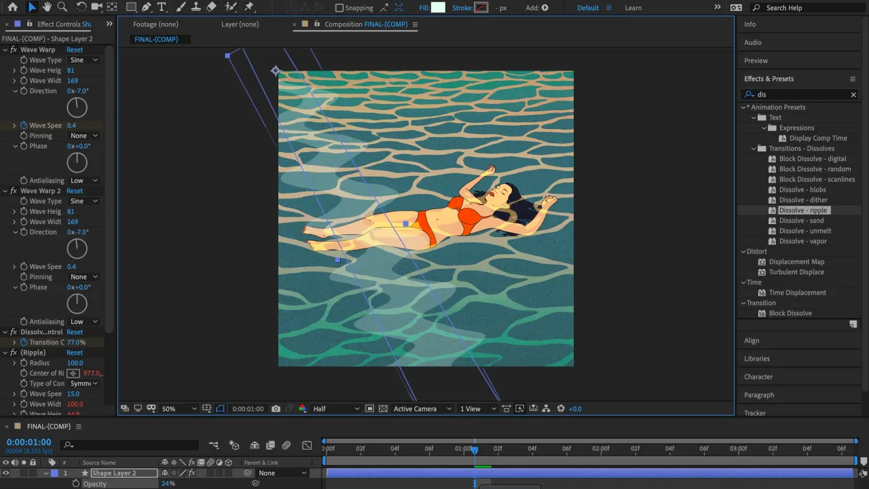The width and height of the screenshot is (869, 489).
Task: Switch to the Layer (none) tab
Action: click(x=240, y=24)
